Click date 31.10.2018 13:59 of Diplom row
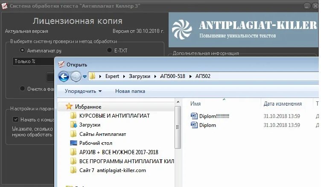This screenshot has width=321, height=187. coord(281,125)
